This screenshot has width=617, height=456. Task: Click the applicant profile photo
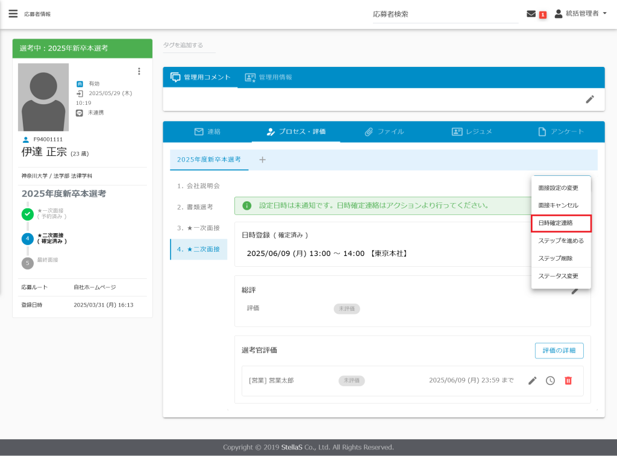(x=43, y=97)
